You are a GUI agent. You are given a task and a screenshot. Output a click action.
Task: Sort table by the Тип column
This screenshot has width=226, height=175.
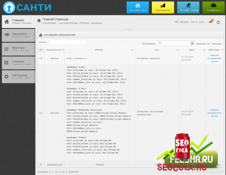pos(157,50)
